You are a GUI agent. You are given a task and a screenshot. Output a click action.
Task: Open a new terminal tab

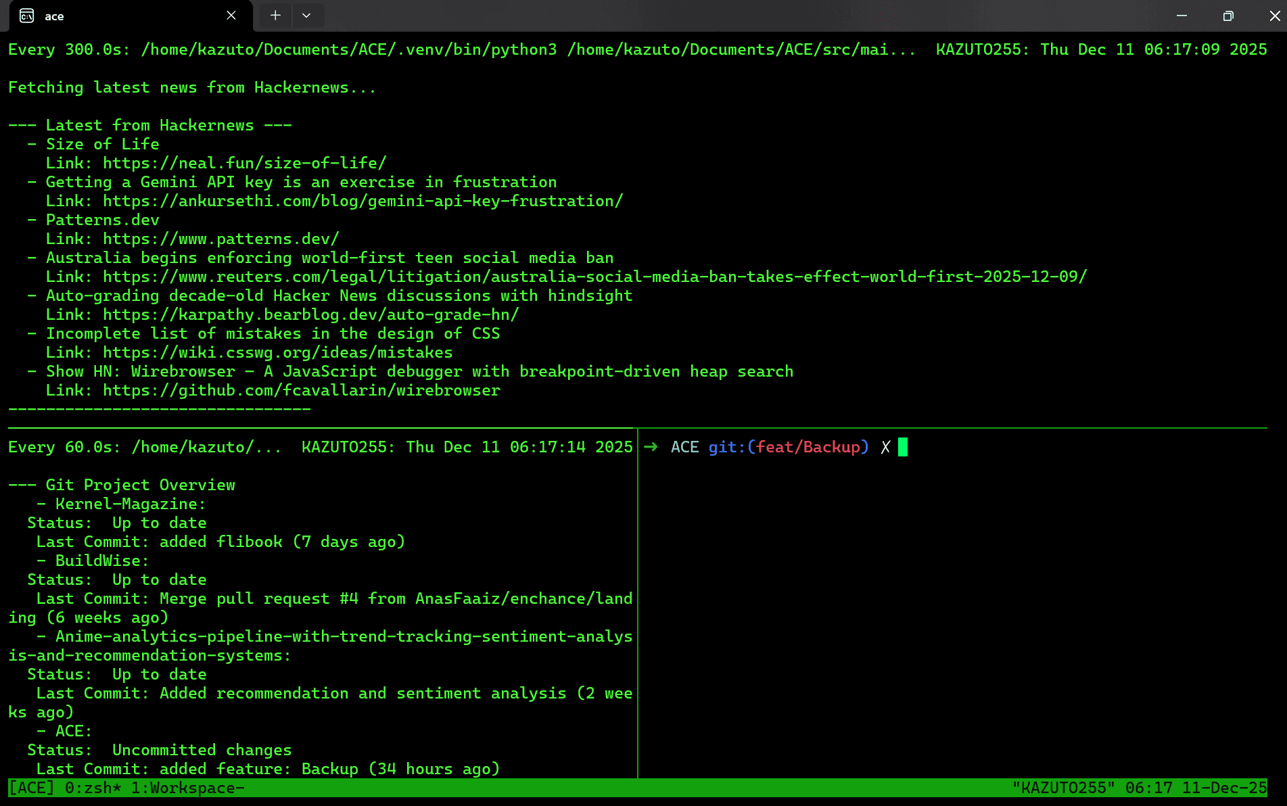[x=275, y=16]
